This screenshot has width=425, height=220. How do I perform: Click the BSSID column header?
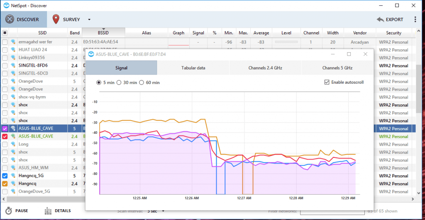(103, 33)
